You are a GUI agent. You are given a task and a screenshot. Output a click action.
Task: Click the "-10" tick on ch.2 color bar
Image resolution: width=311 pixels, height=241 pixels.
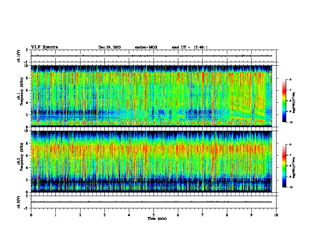pyautogui.click(x=290, y=187)
